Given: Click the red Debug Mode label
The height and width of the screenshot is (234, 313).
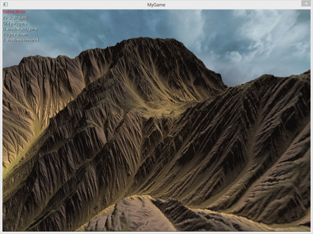Looking at the screenshot, I should click(x=14, y=12).
